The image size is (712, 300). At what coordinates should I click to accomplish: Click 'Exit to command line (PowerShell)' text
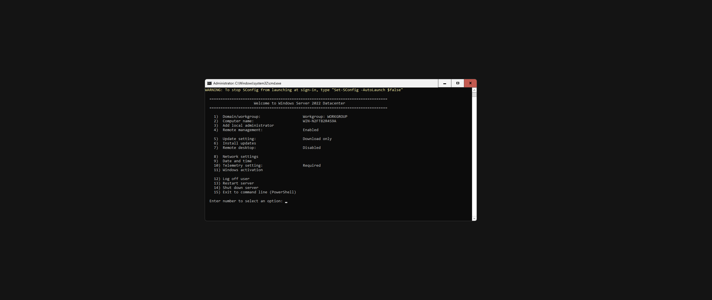[259, 192]
